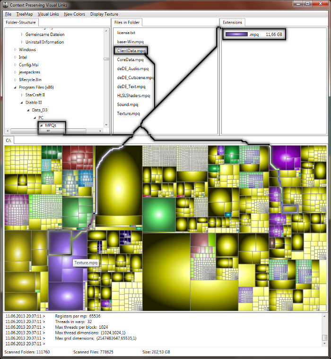Select base-Win.mpq in file list
The image size is (331, 359).
pos(131,42)
